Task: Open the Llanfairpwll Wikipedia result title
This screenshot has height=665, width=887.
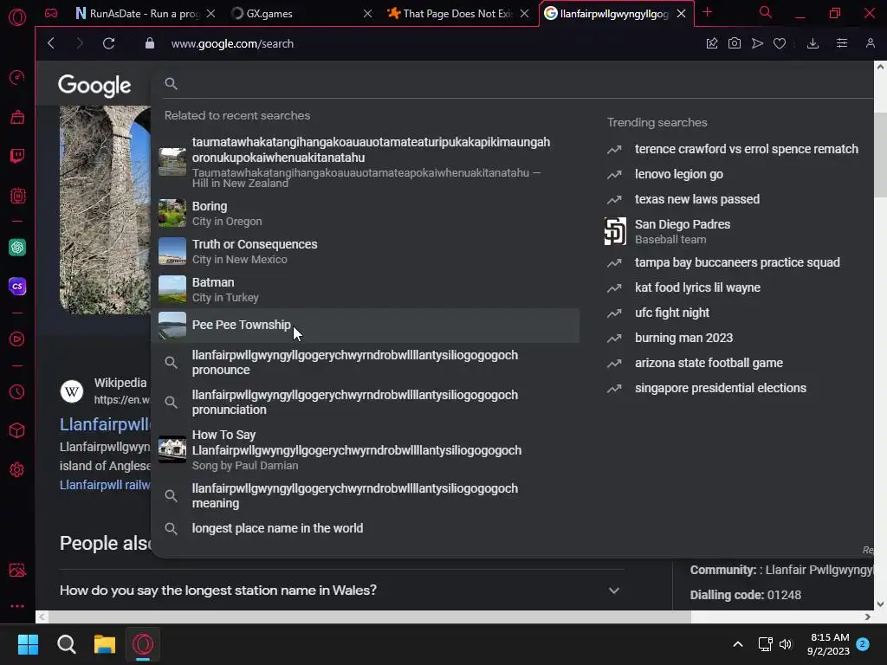Action: (x=105, y=424)
